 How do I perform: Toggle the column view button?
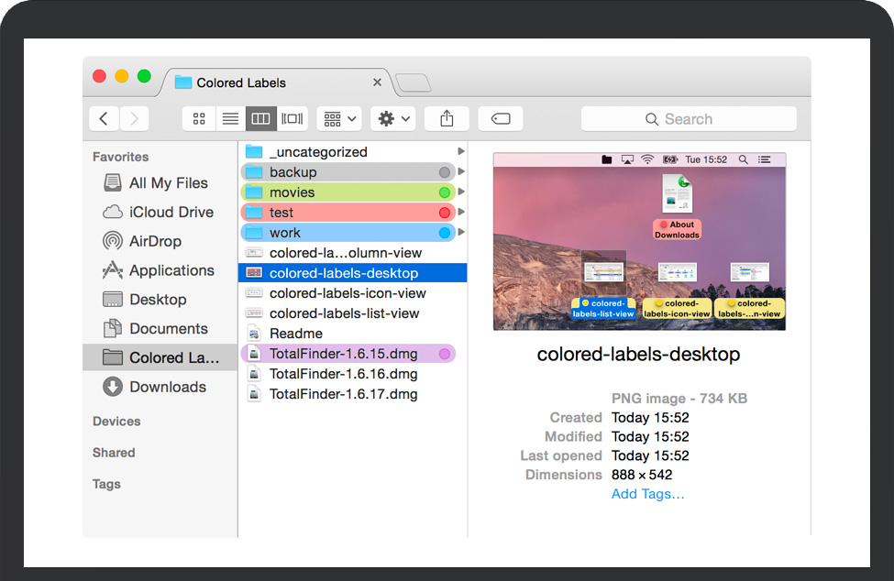pos(260,118)
